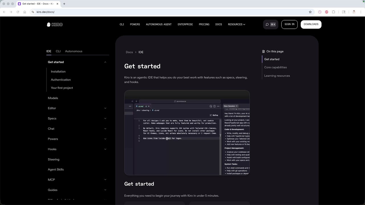The height and width of the screenshot is (205, 365).
Task: Open the search magnifier button
Action: tap(270, 24)
